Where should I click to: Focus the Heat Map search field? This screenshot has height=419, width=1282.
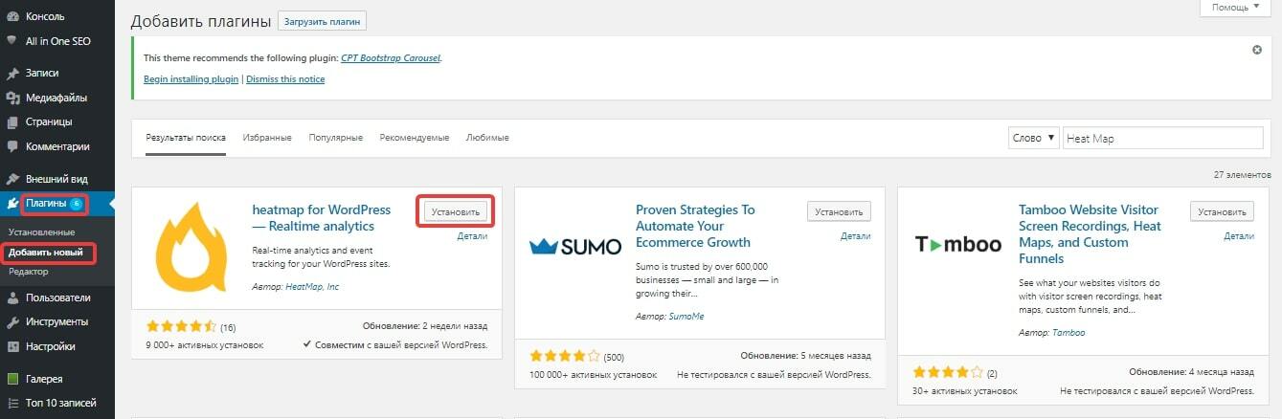click(x=1162, y=138)
